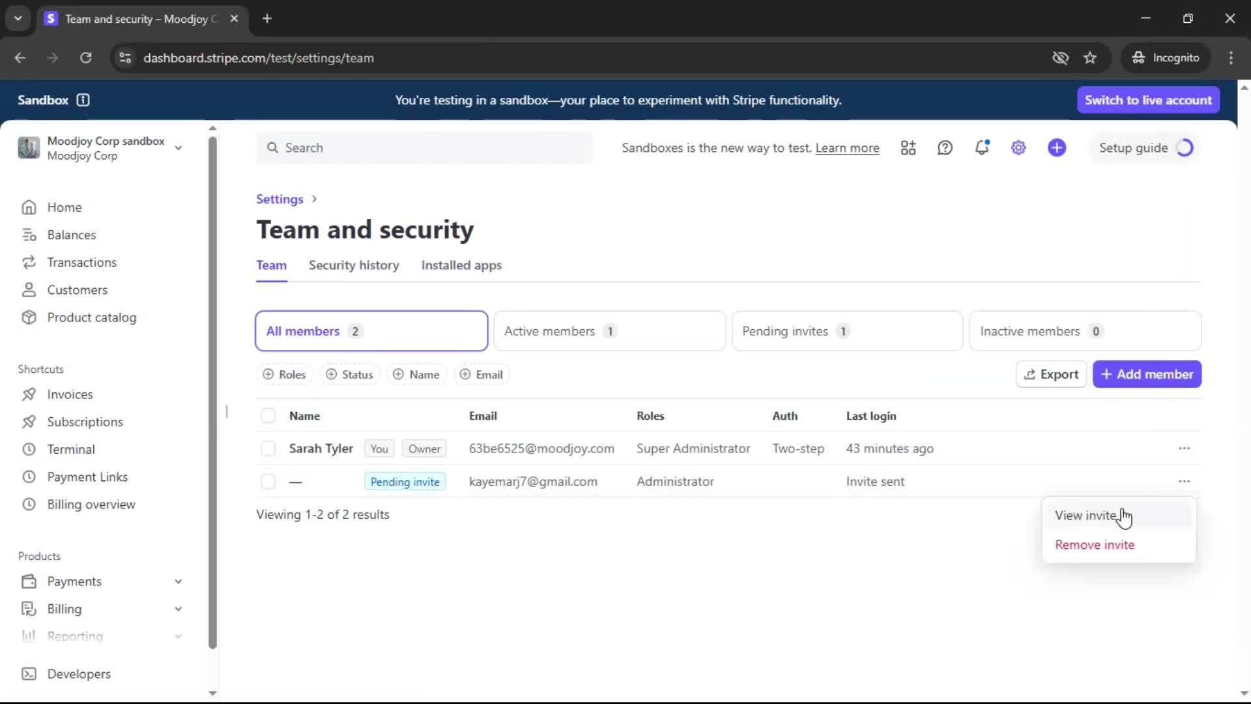The width and height of the screenshot is (1251, 704).
Task: Click the Search field
Action: [x=424, y=148]
